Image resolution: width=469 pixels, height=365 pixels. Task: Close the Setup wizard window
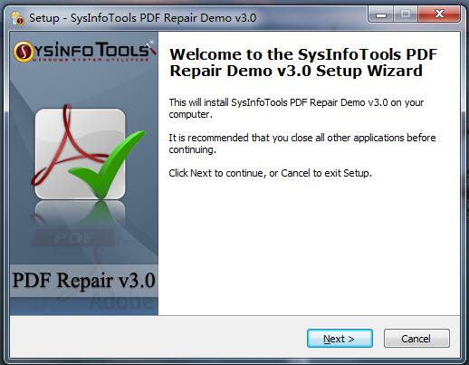pos(439,14)
